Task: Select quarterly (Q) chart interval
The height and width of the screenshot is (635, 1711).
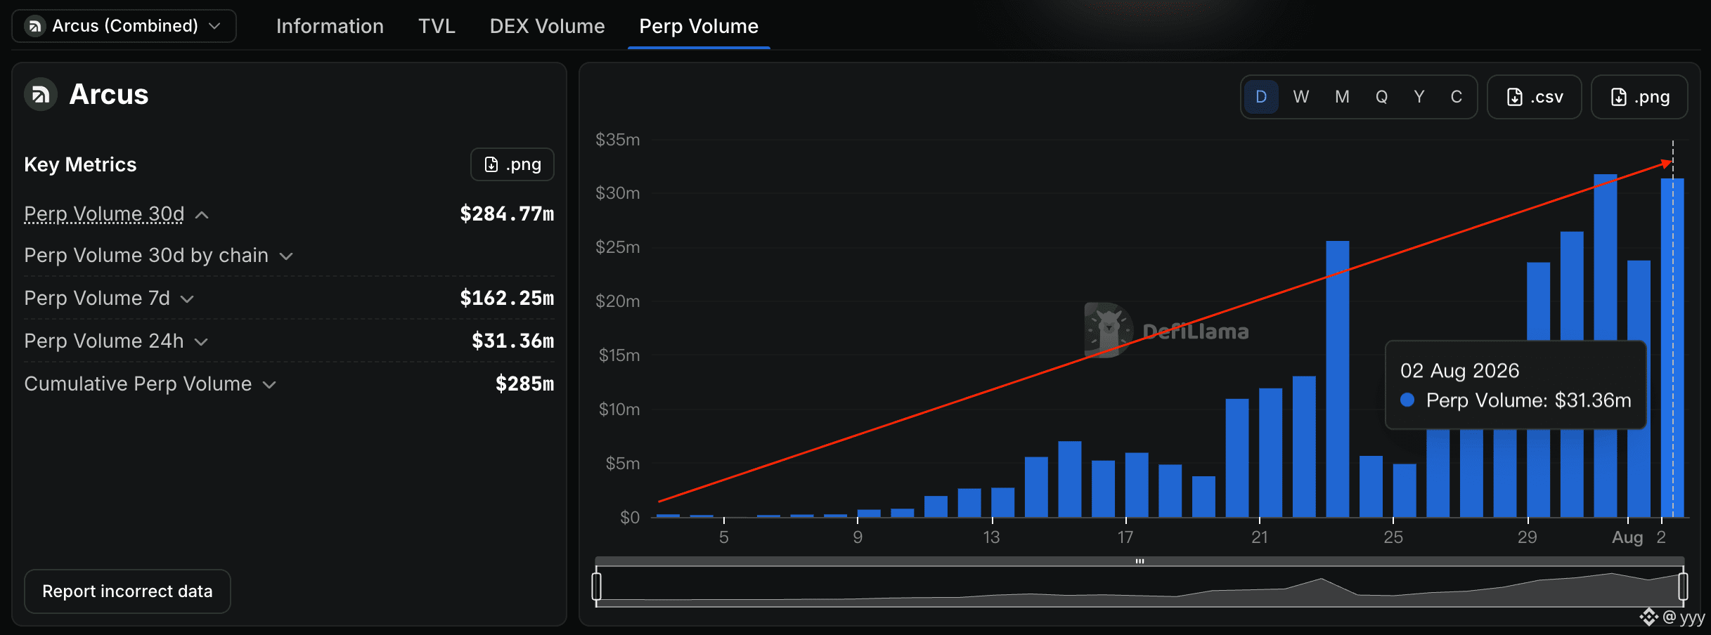Action: point(1381,97)
